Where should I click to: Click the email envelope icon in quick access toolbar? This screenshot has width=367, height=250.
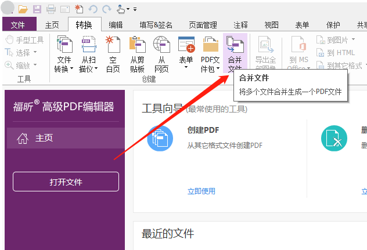pos(65,9)
